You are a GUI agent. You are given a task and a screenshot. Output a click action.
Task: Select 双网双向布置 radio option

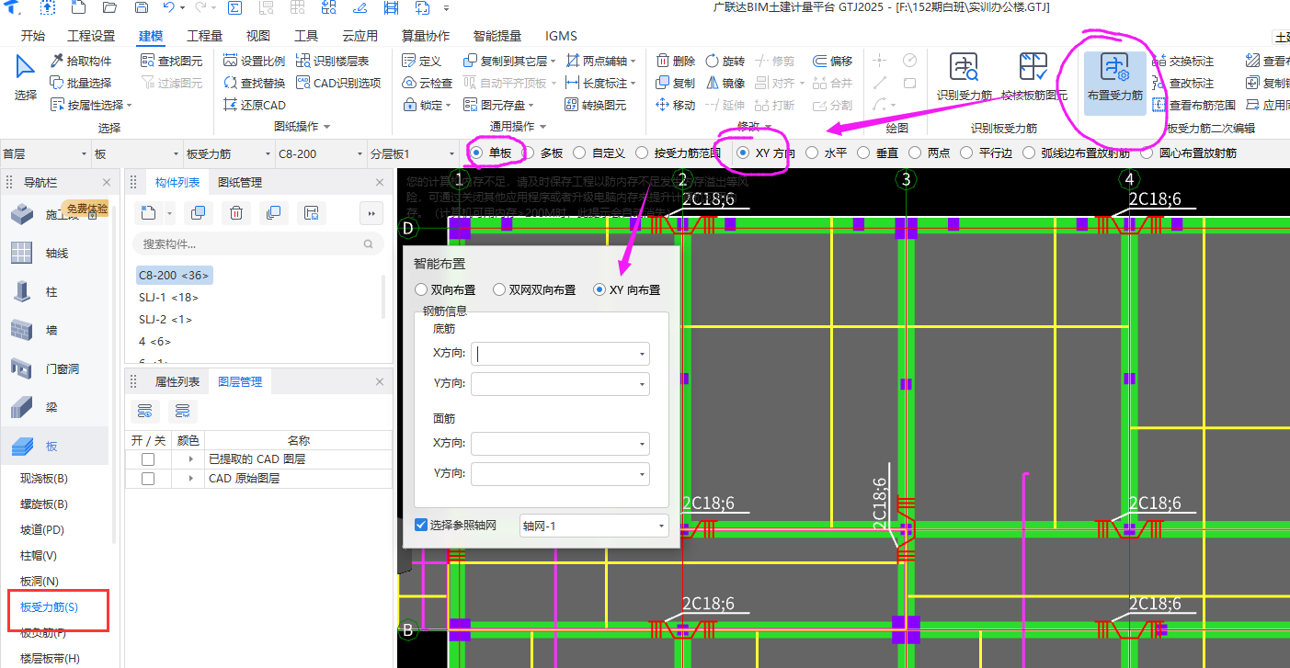534,289
